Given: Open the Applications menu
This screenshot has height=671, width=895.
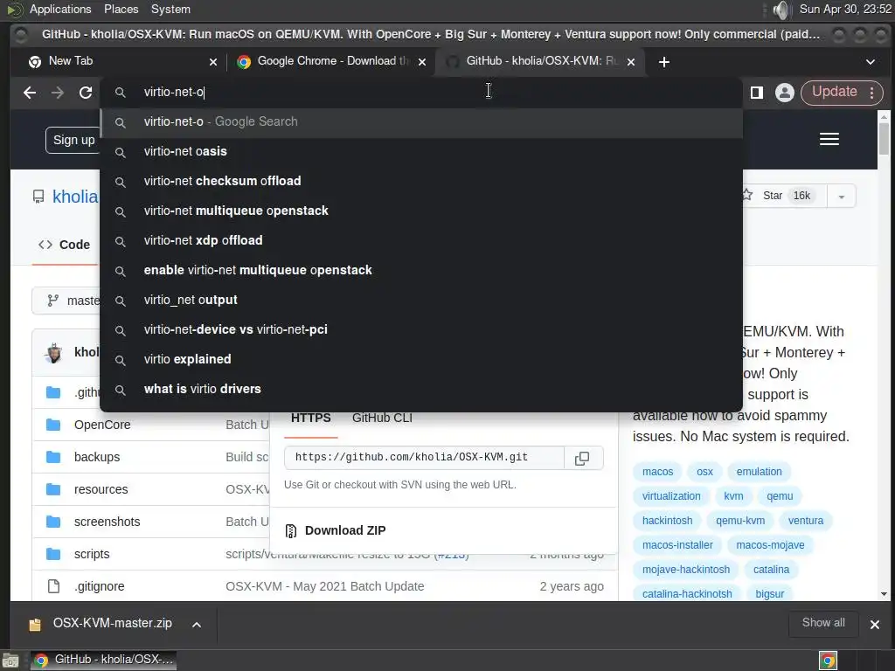Looking at the screenshot, I should click(x=60, y=9).
